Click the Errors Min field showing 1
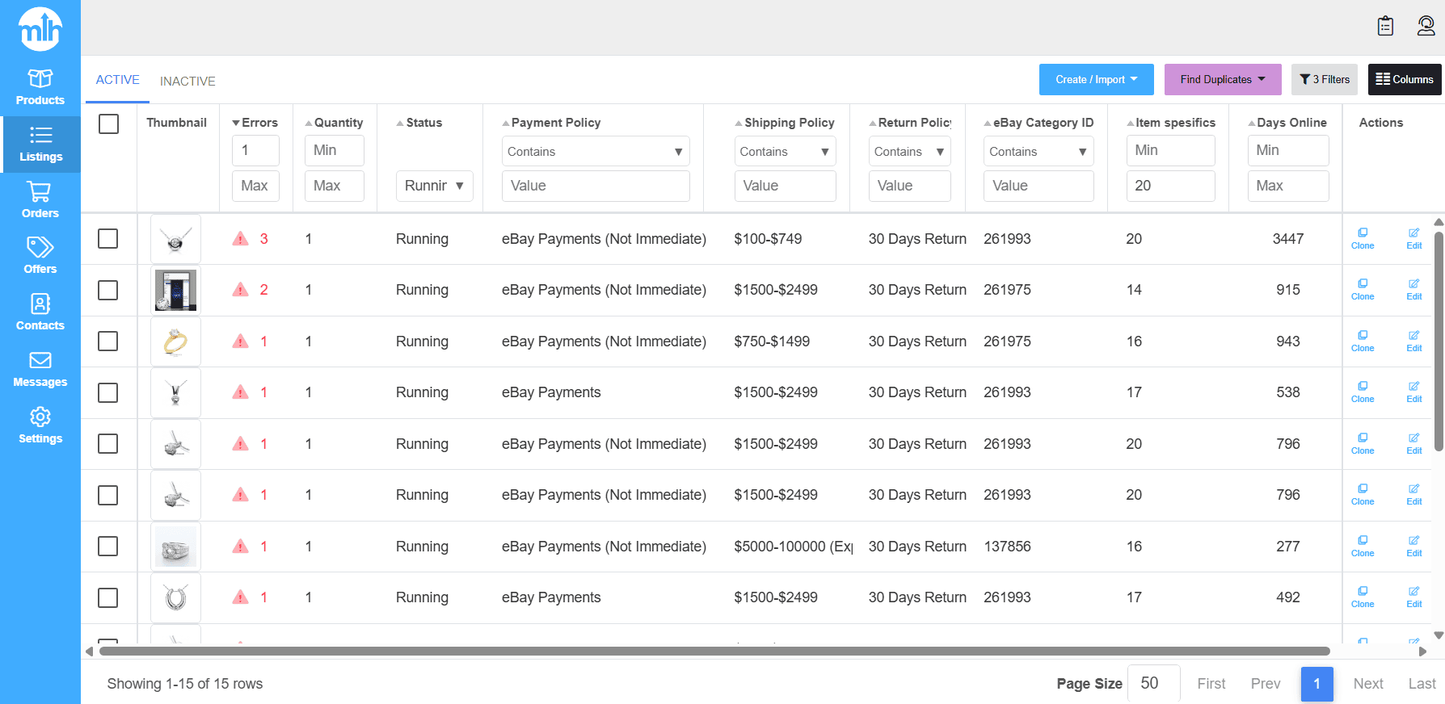Screen dimensions: 1445x704 255,150
